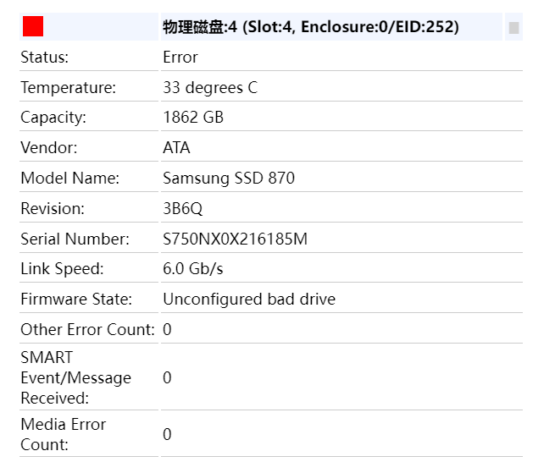Click the 3B6Q revision value
Screen dimensions: 555x462
183,208
